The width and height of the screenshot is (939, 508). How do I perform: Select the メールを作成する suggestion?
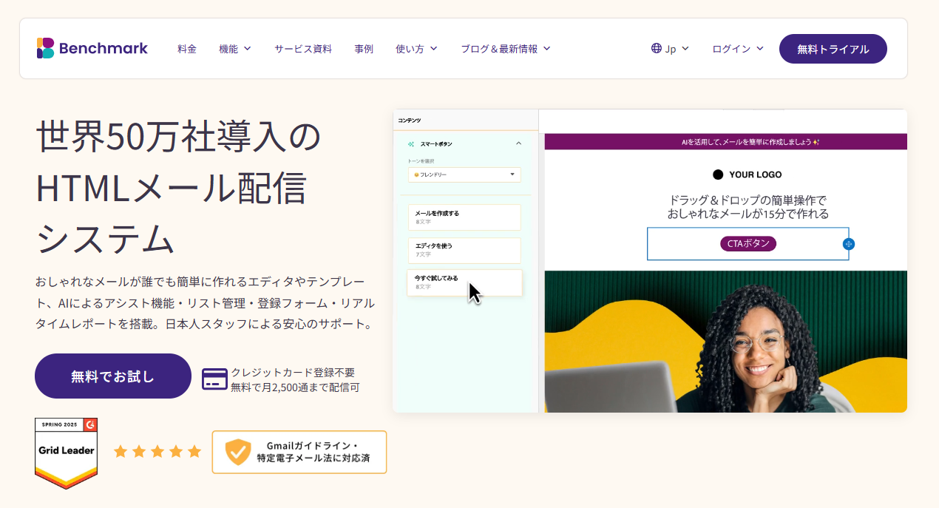[x=464, y=217]
